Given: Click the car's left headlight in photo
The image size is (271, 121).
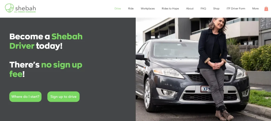Looking at the screenshot, I should [168, 73].
